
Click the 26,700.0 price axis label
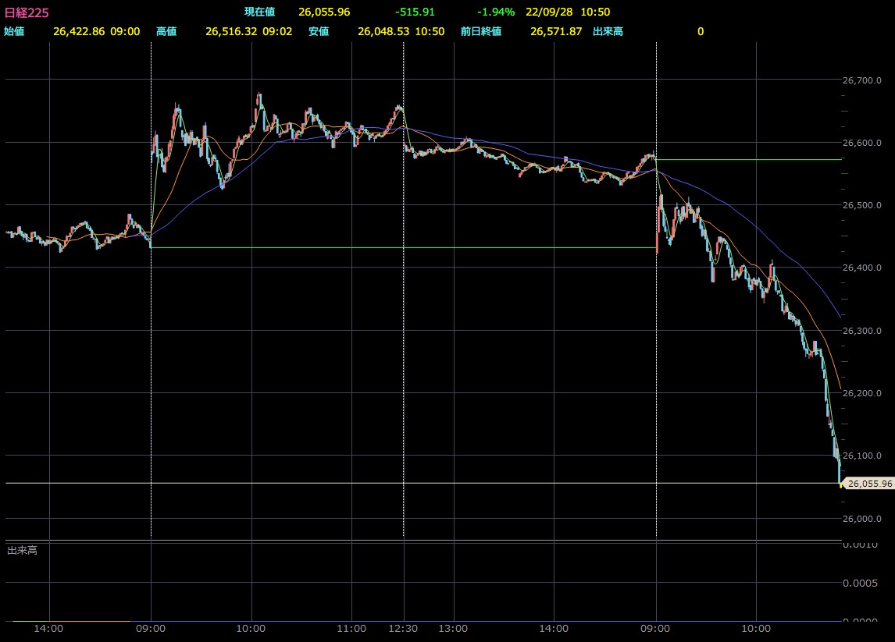tap(862, 80)
